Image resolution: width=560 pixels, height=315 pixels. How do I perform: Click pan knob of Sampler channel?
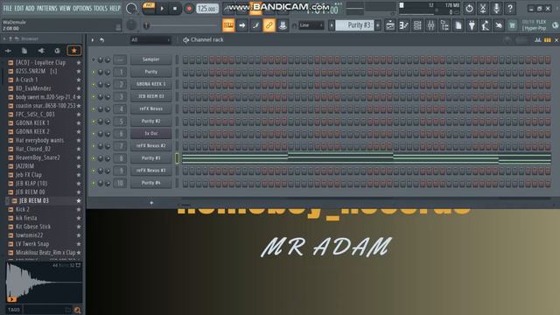(101, 59)
